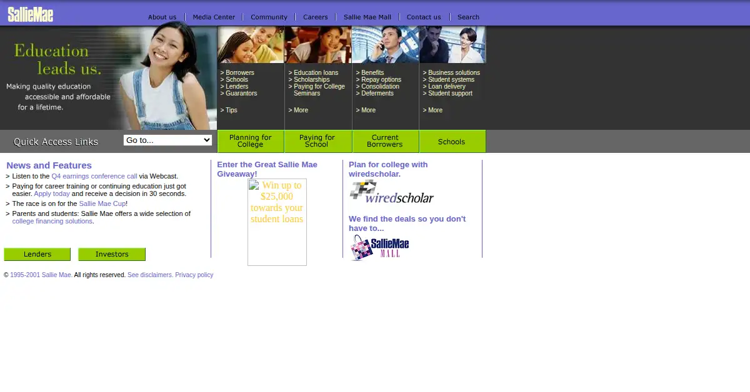Open the Sallie Mae Mall menu item

tap(367, 17)
